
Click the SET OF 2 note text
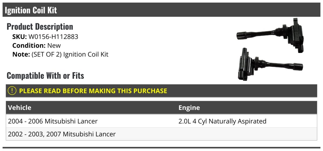tap(70, 55)
